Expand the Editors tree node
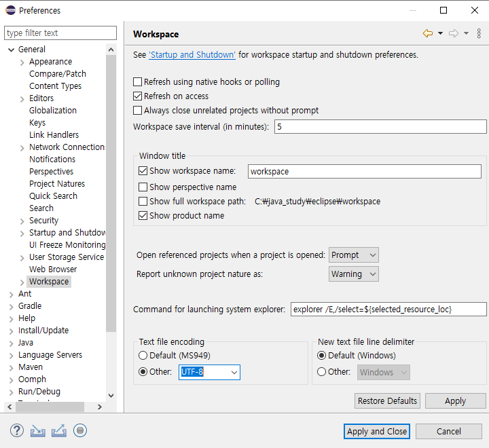Image resolution: width=489 pixels, height=448 pixels. tap(22, 99)
